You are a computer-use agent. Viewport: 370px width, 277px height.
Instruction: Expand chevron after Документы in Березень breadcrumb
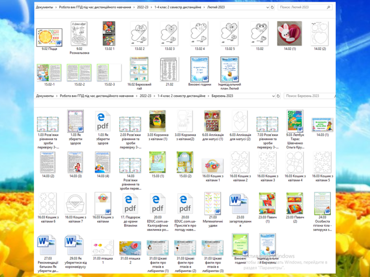pos(56,96)
